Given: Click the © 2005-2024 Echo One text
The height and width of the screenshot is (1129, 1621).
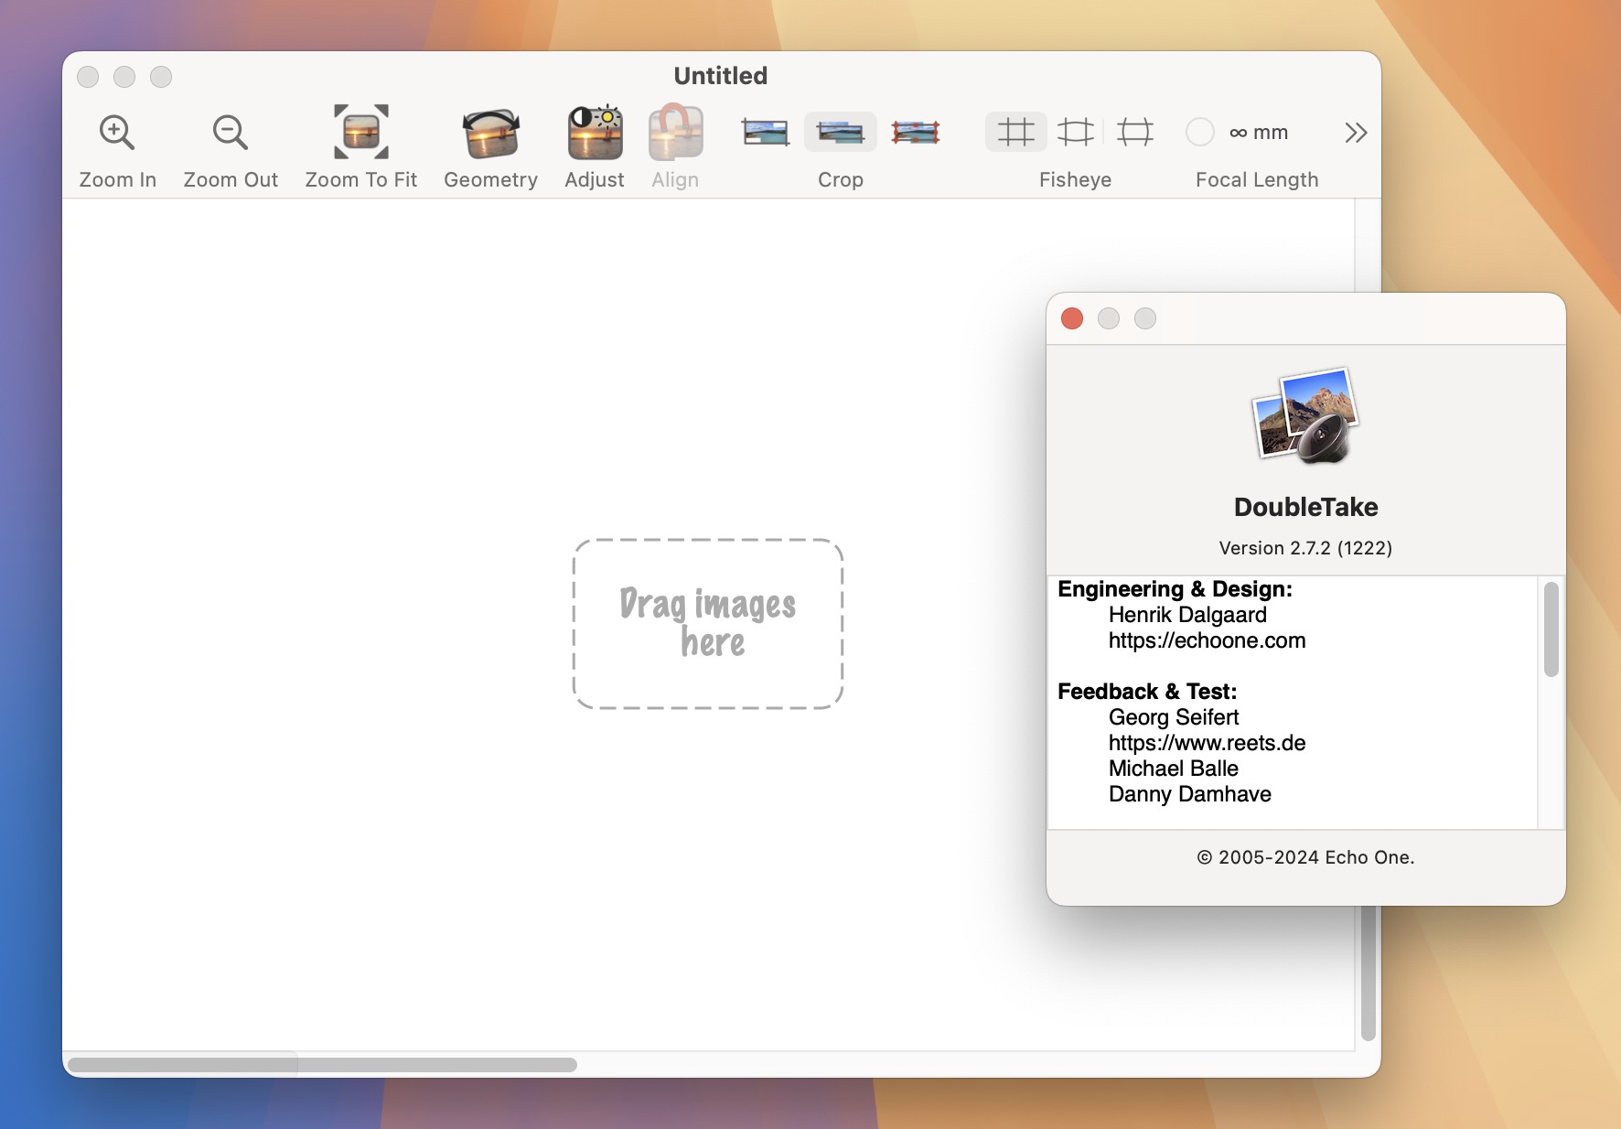Looking at the screenshot, I should [x=1305, y=857].
